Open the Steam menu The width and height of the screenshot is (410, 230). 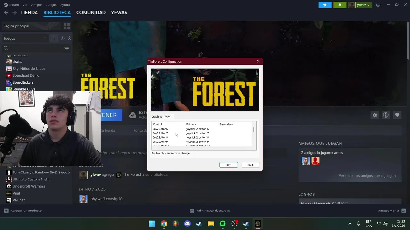click(11, 5)
